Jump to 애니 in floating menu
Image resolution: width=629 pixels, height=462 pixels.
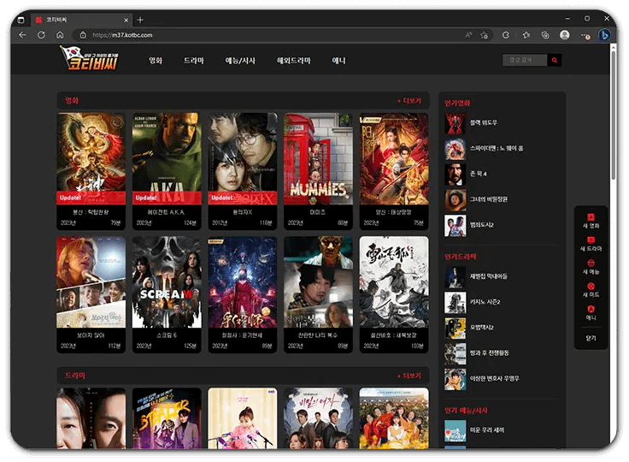(591, 312)
